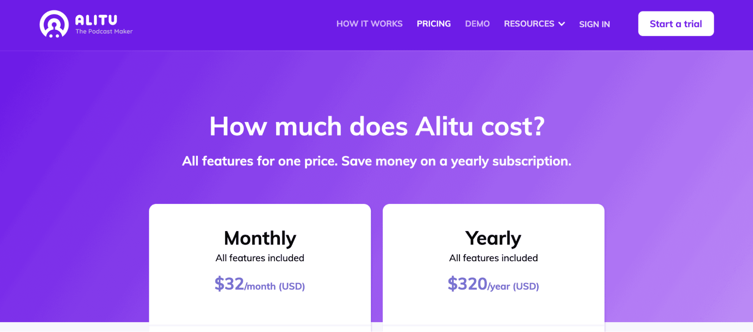Click the 'How much does Alitu cost?' heading
This screenshot has width=753, height=332.
(377, 126)
